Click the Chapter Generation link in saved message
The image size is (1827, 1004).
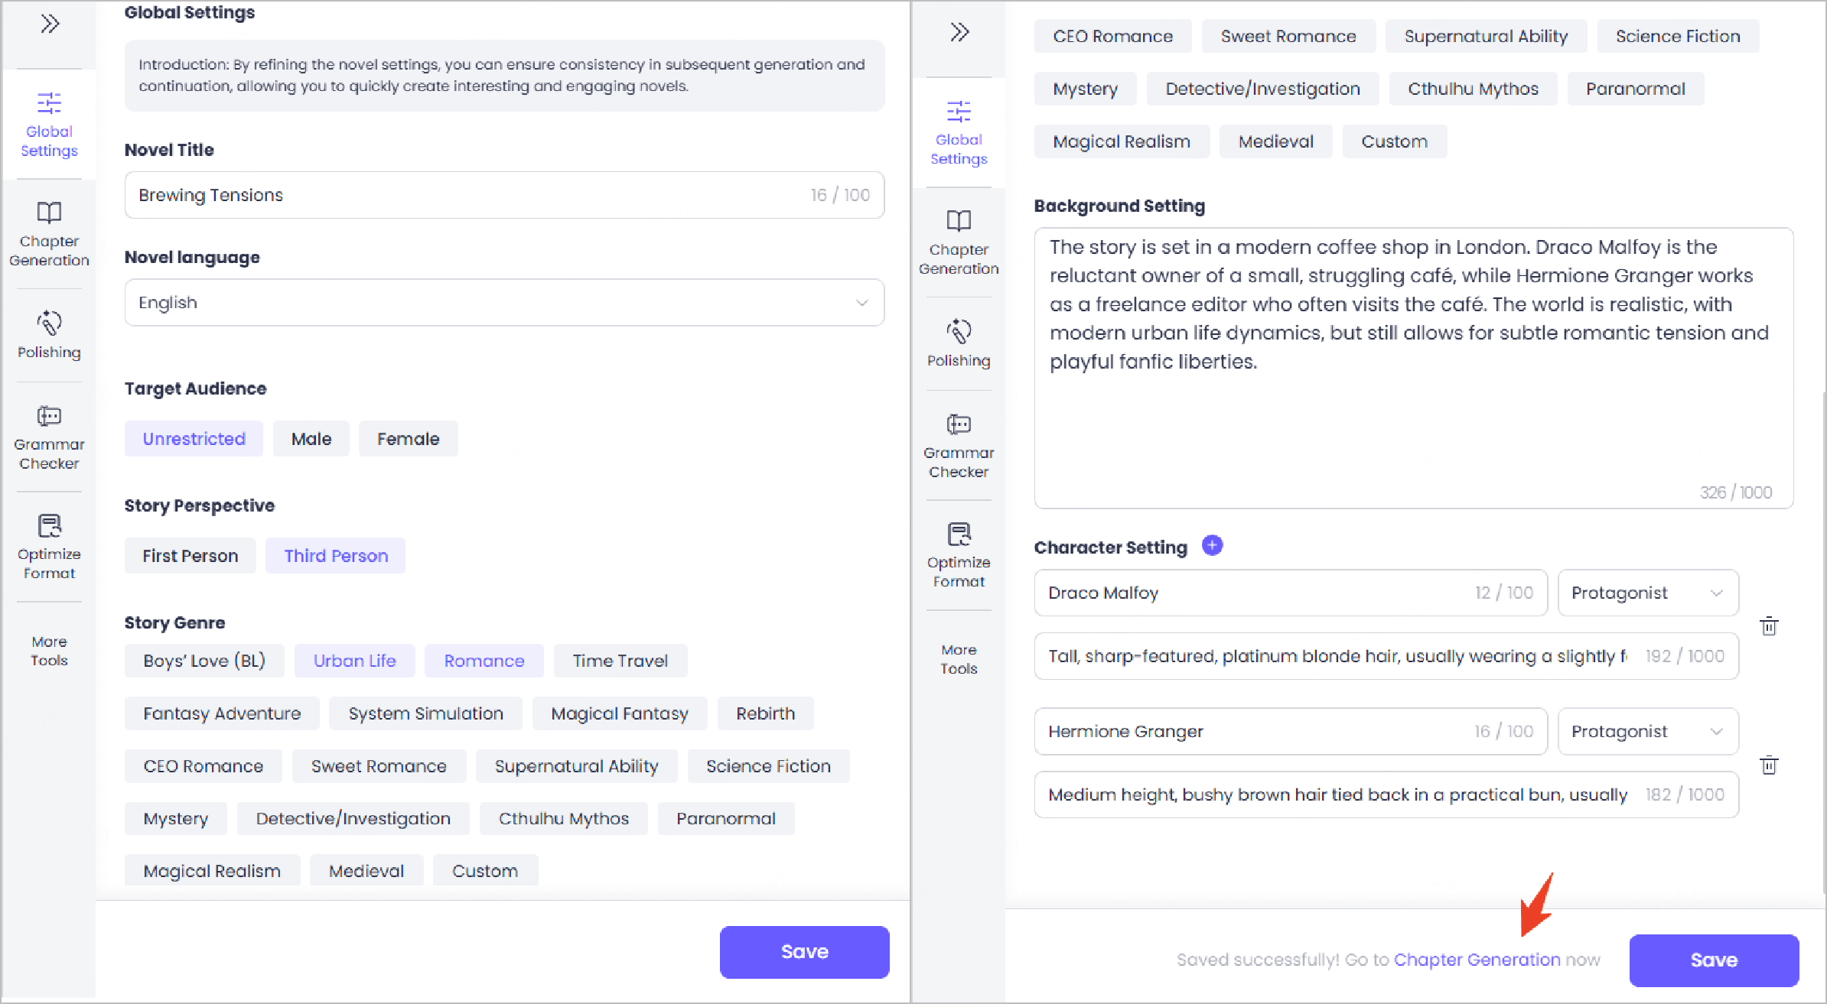[1477, 960]
